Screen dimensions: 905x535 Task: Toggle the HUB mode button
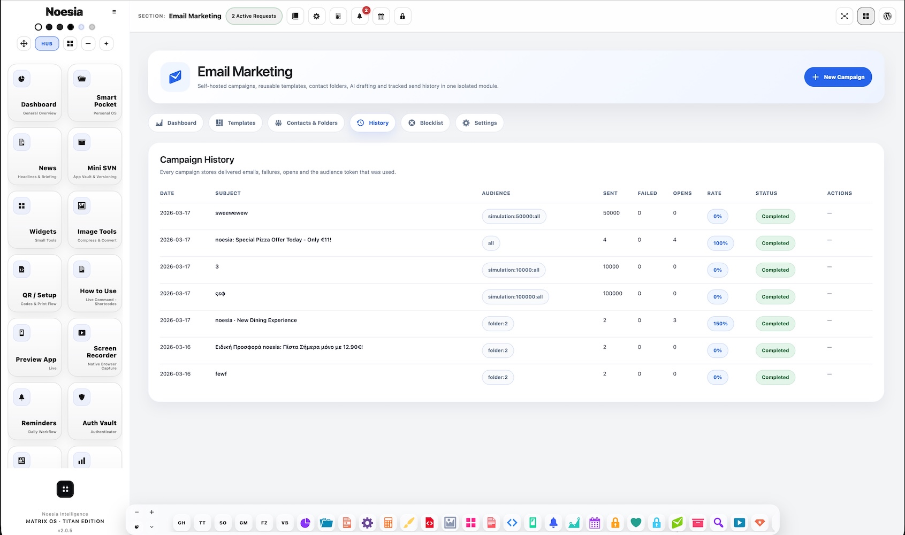tap(47, 43)
